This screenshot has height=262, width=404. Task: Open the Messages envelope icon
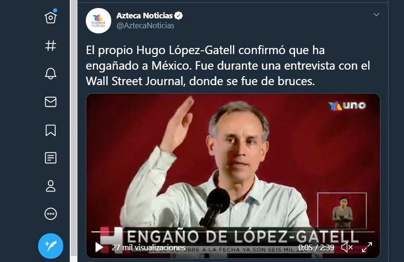51,102
